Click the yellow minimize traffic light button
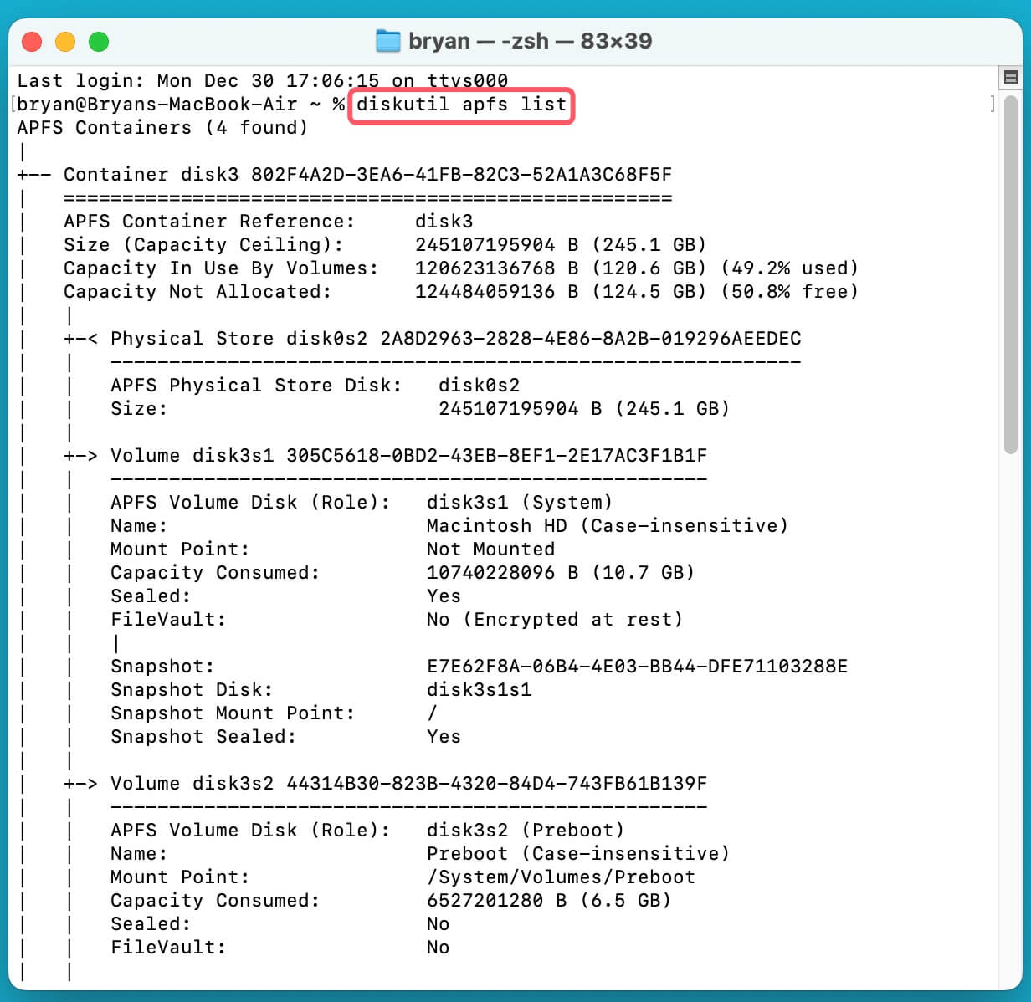This screenshot has height=1002, width=1031. 65,40
